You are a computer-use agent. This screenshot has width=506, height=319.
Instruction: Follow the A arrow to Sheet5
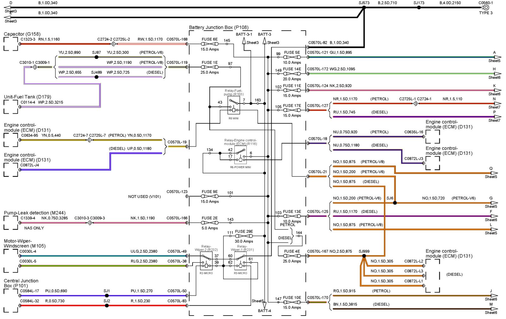[497, 57]
